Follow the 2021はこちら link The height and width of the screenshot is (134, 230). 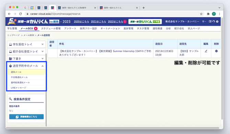[x=98, y=22]
